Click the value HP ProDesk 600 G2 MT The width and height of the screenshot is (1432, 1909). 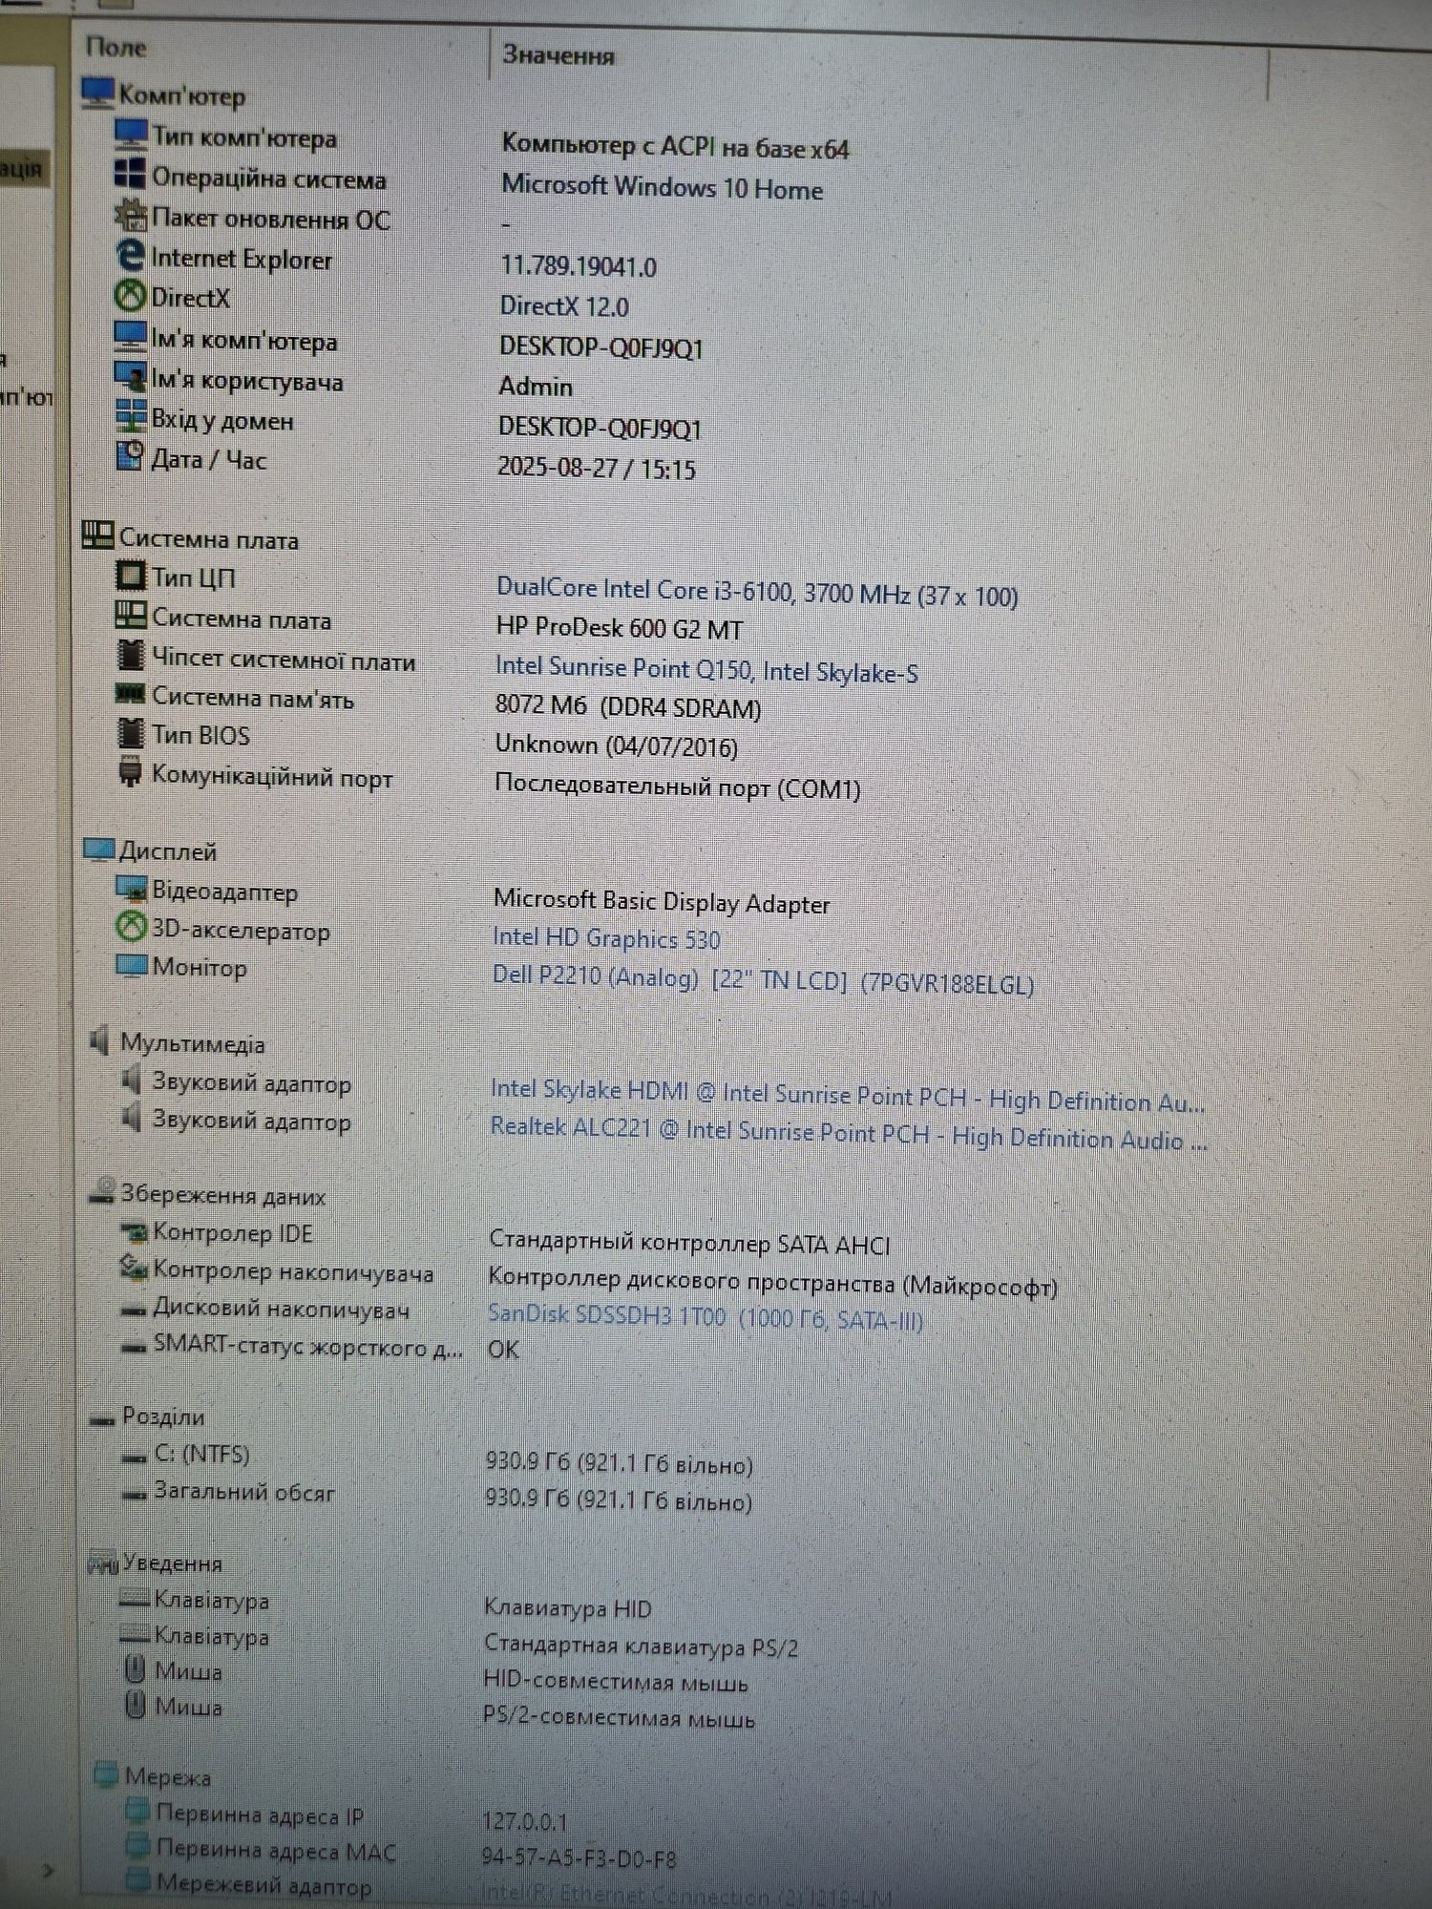click(x=620, y=628)
